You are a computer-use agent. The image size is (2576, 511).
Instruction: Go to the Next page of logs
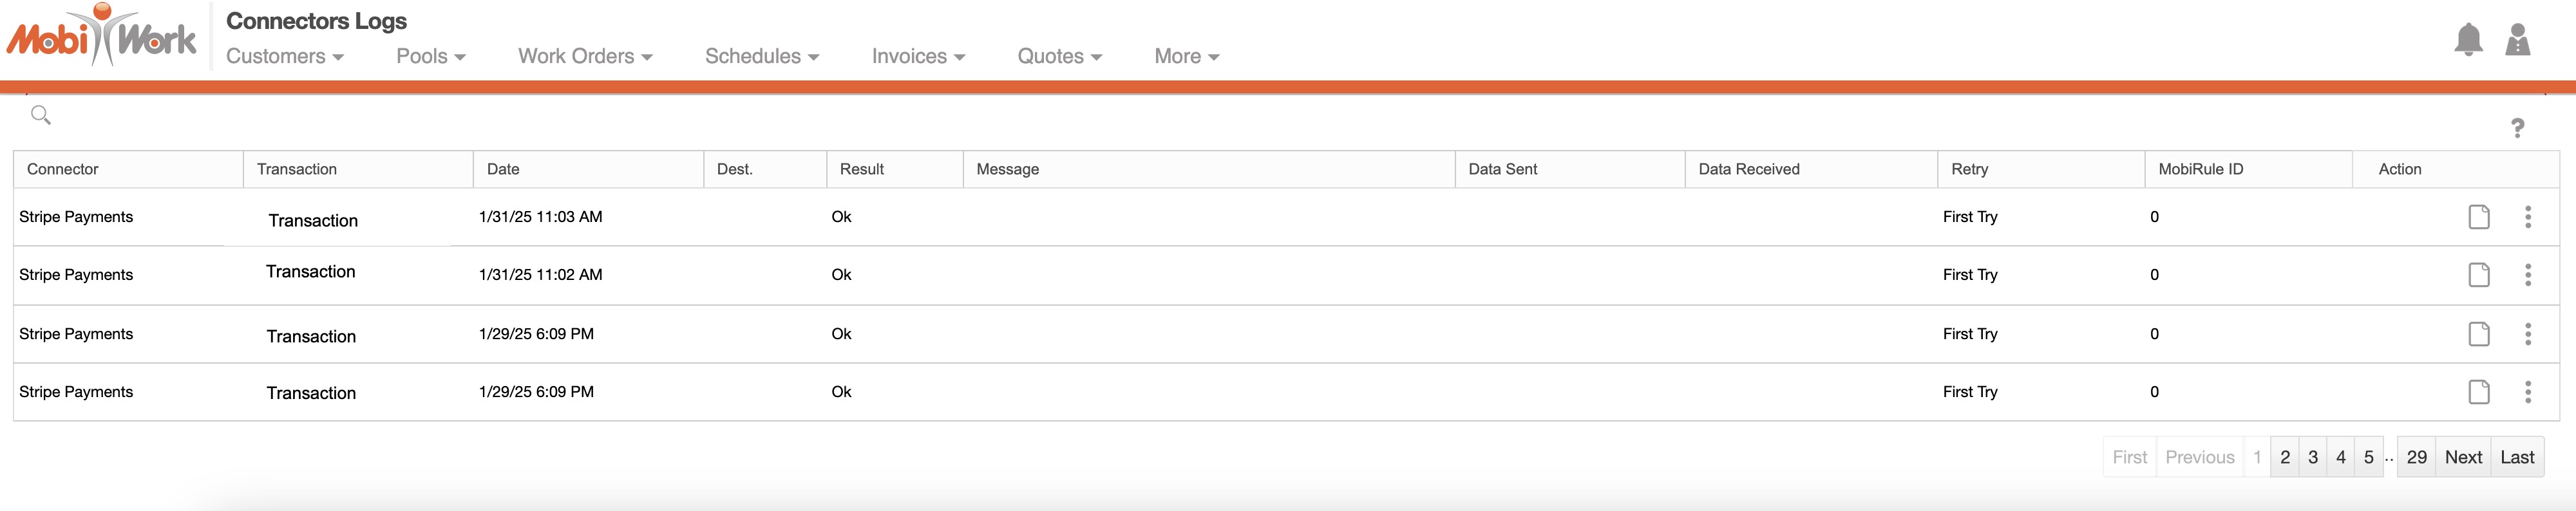coord(2463,457)
